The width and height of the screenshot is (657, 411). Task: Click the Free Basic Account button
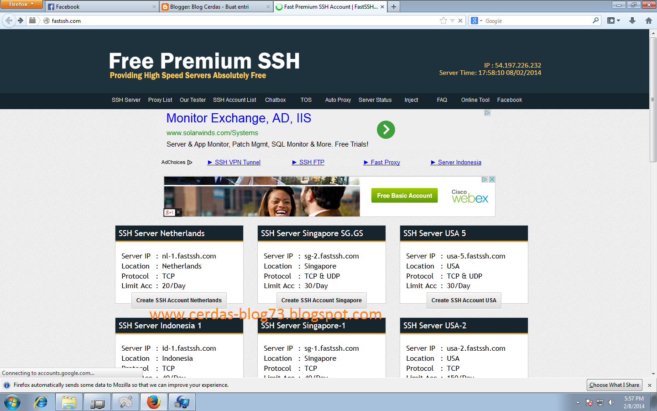click(404, 195)
